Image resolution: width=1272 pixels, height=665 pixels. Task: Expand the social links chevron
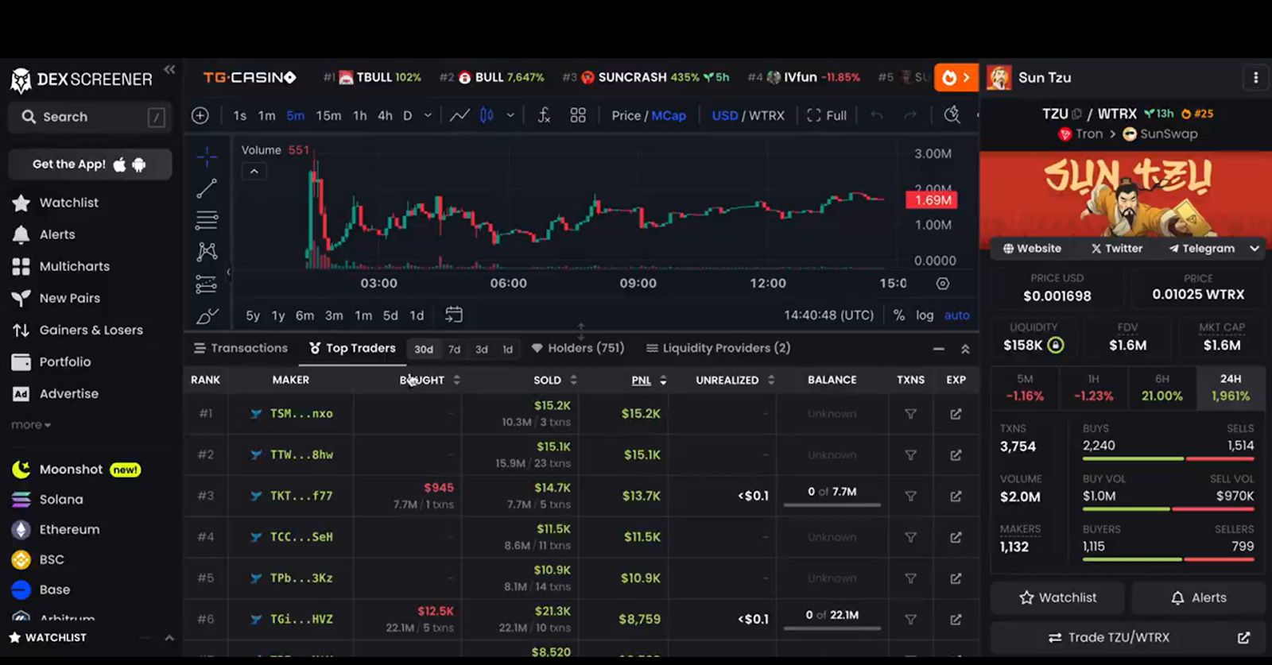pos(1255,248)
